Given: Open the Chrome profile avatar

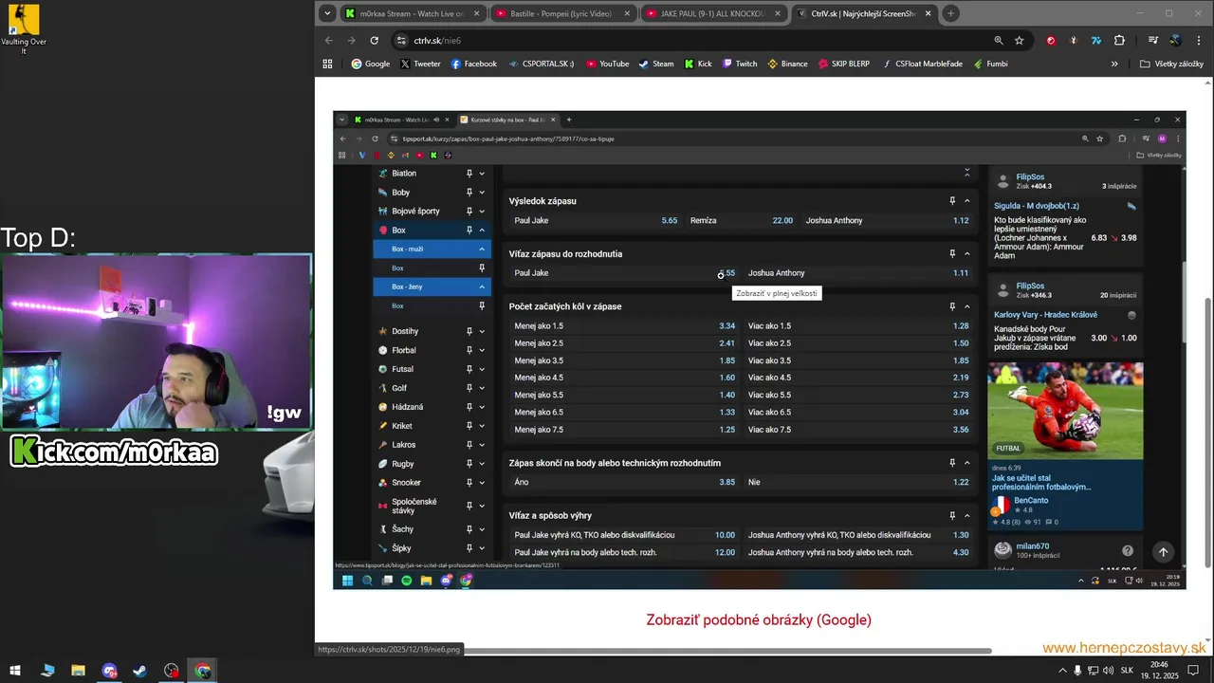Looking at the screenshot, I should click(1176, 41).
